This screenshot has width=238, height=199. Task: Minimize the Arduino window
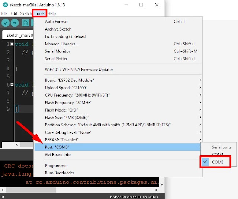pos(126,5)
